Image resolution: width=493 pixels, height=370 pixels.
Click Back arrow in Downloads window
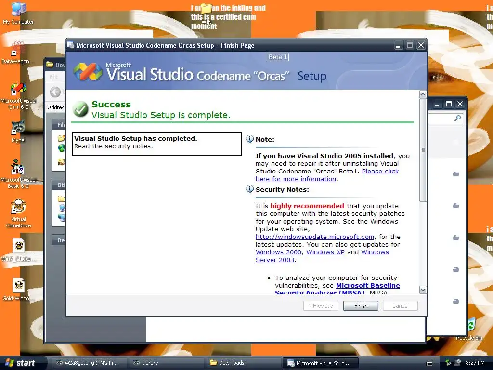point(55,92)
